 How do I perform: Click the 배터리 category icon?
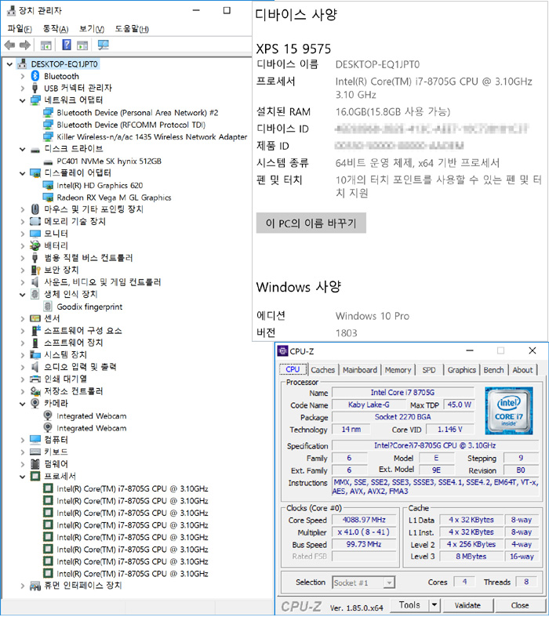coord(35,246)
